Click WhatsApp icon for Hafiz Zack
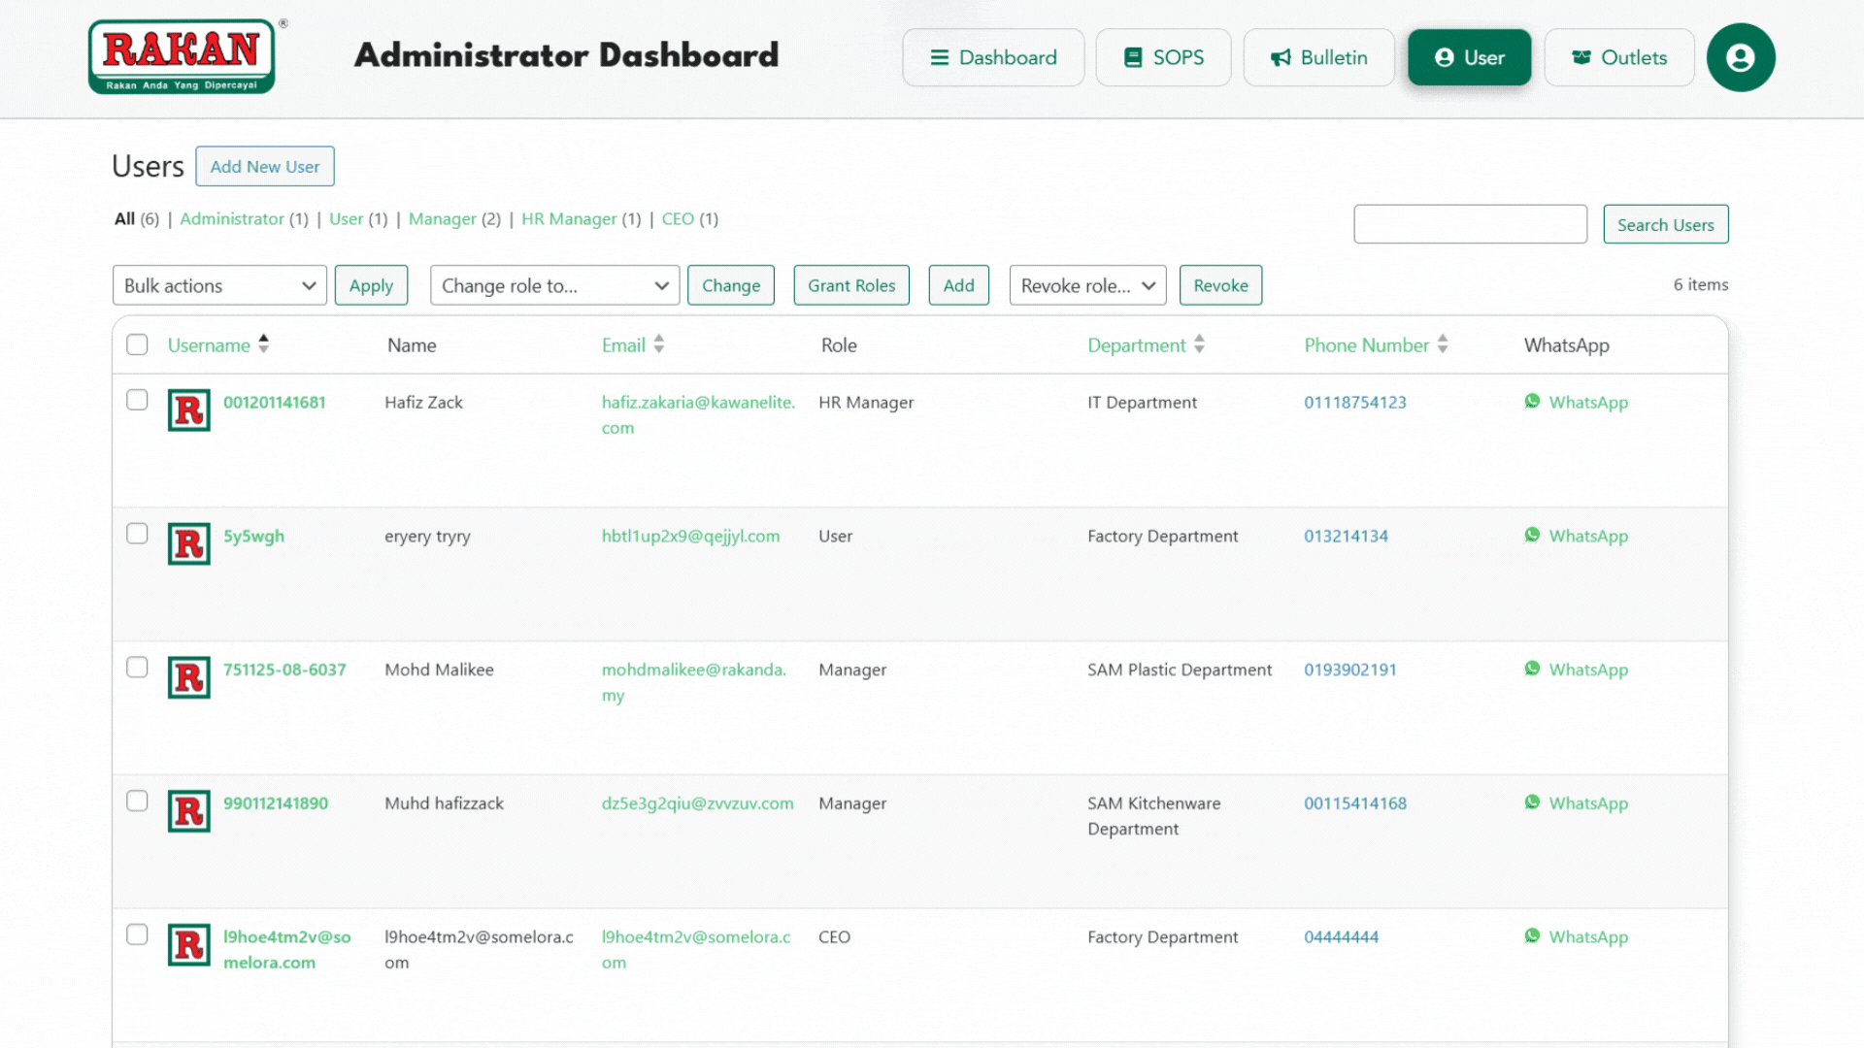Screen dimensions: 1864x1048 pos(1532,402)
